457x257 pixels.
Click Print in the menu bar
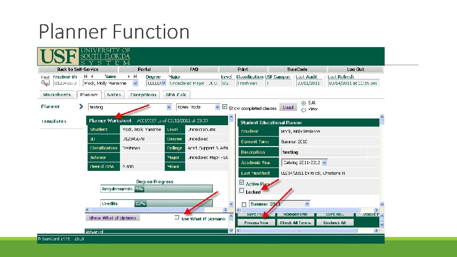243,69
